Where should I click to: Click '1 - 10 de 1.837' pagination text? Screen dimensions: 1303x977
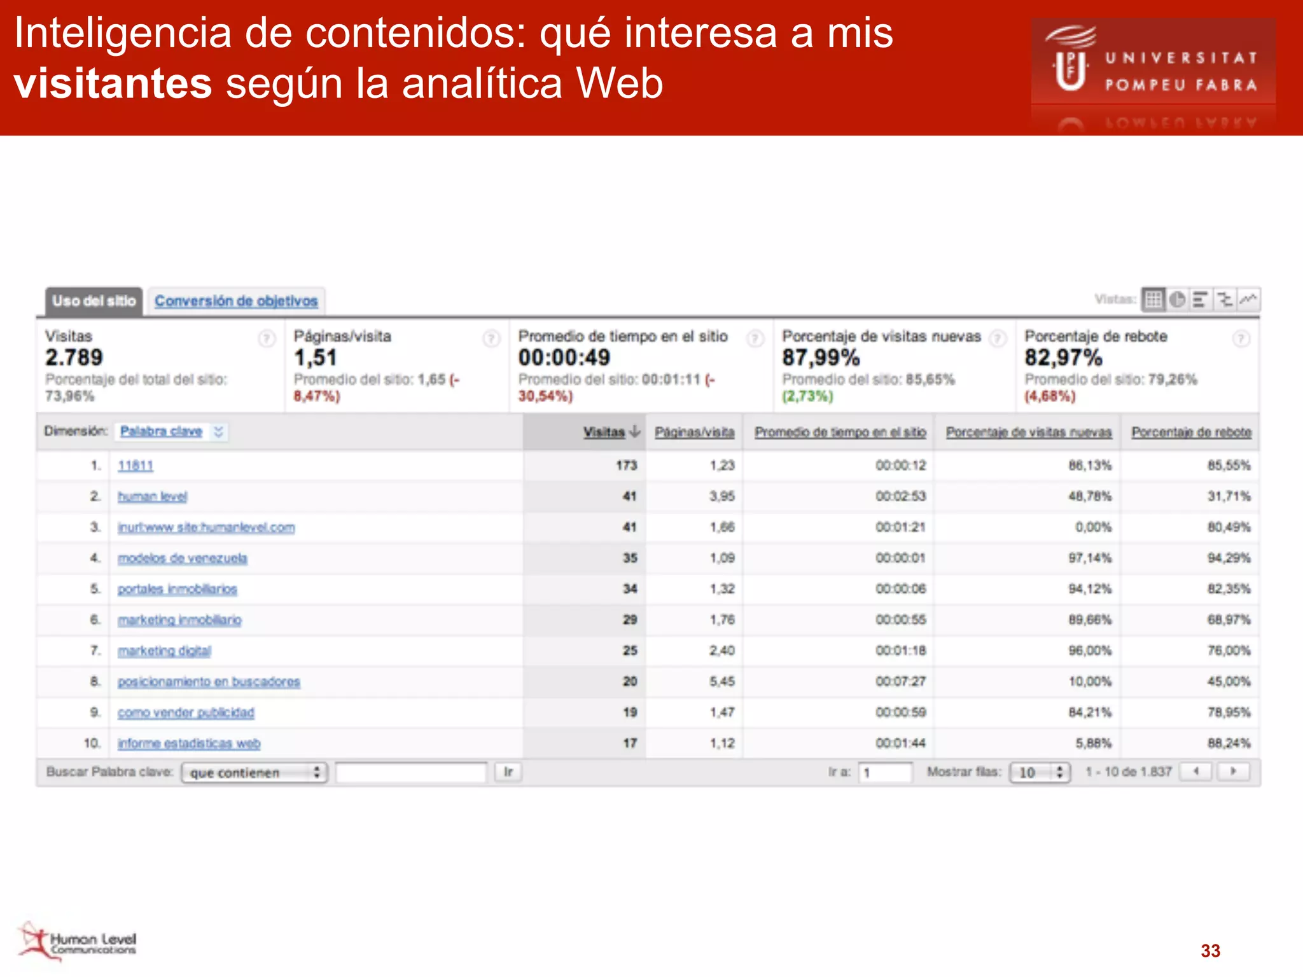[x=1128, y=772]
